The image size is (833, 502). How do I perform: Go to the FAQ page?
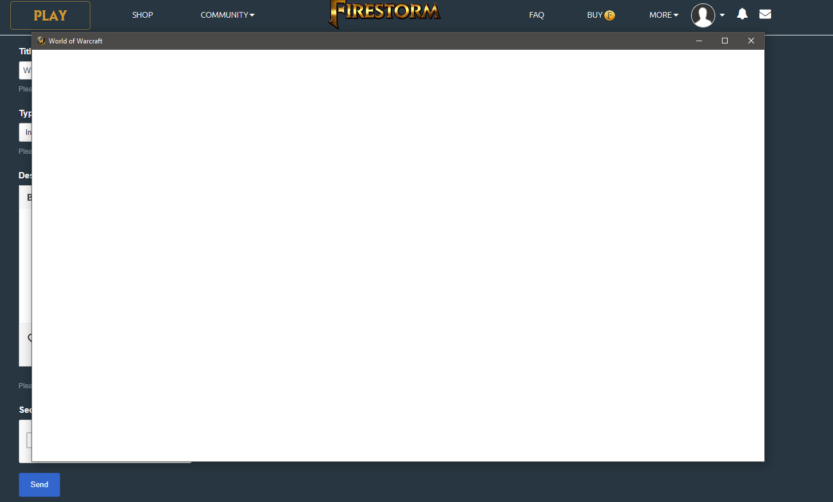(537, 15)
